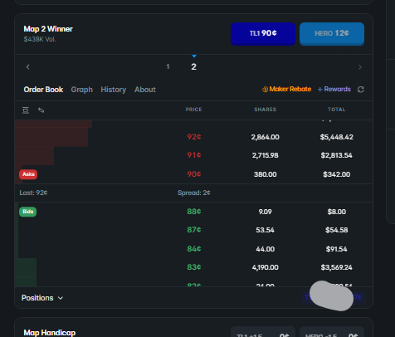Viewport: 395px width, 337px height.
Task: Open the About tab
Action: pos(145,90)
